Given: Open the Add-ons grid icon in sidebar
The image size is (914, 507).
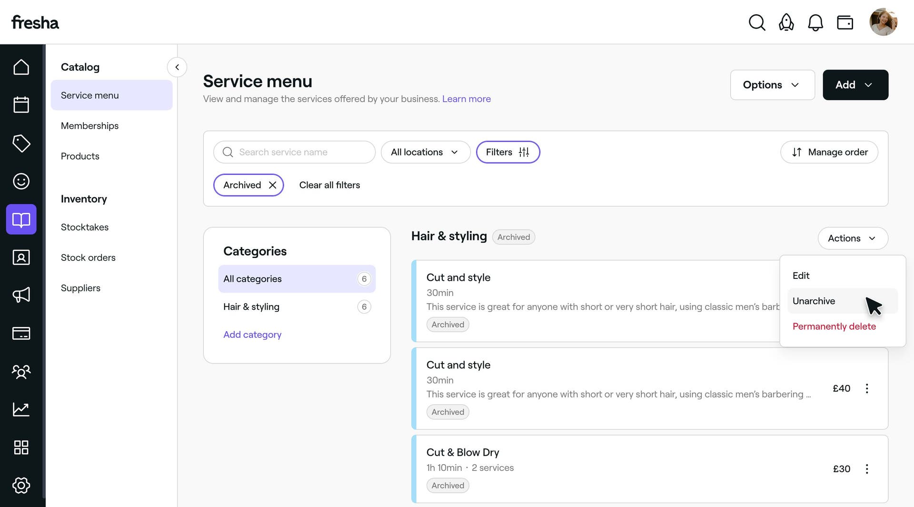Looking at the screenshot, I should point(21,447).
